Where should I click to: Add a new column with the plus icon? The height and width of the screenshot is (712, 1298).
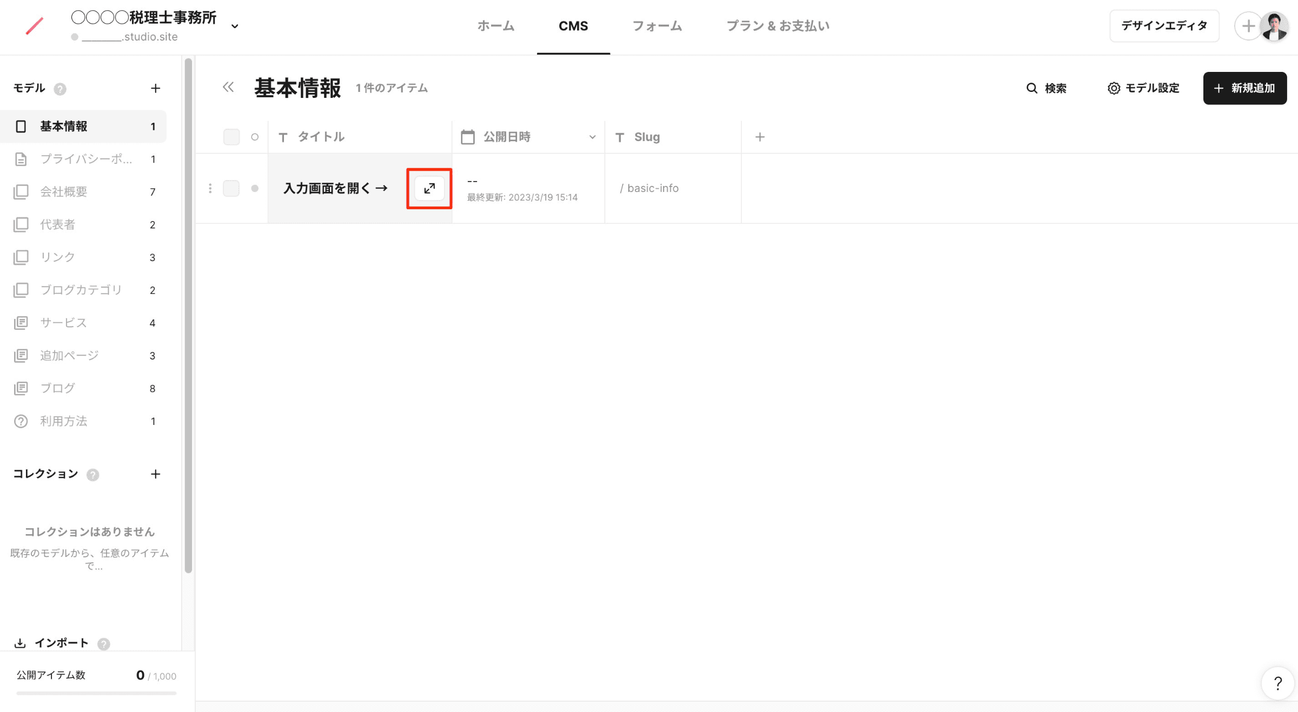tap(759, 137)
